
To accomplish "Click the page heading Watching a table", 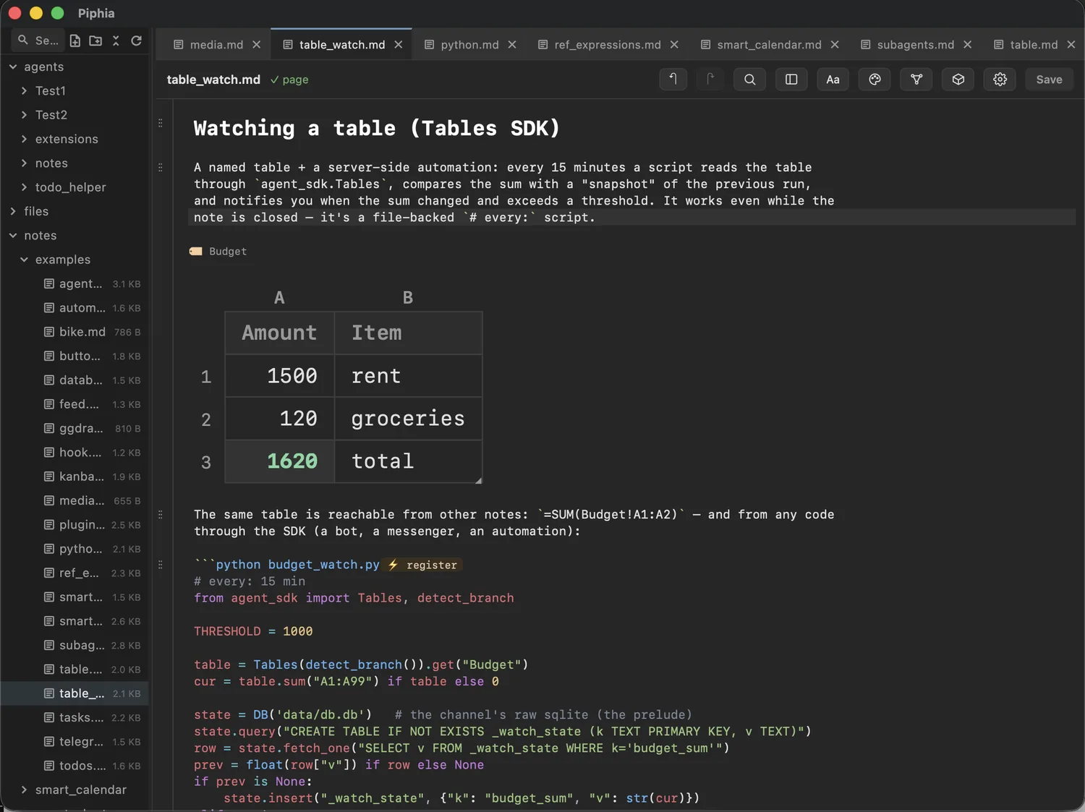I will pyautogui.click(x=377, y=128).
